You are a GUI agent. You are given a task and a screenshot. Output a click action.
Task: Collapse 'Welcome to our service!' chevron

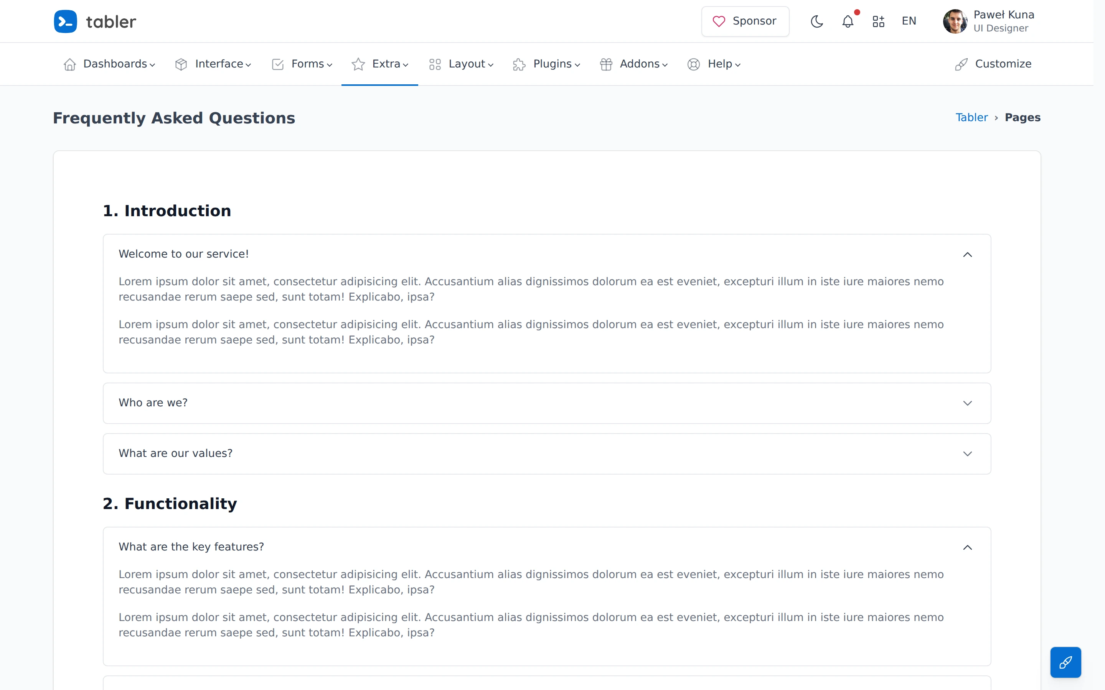[x=967, y=254]
